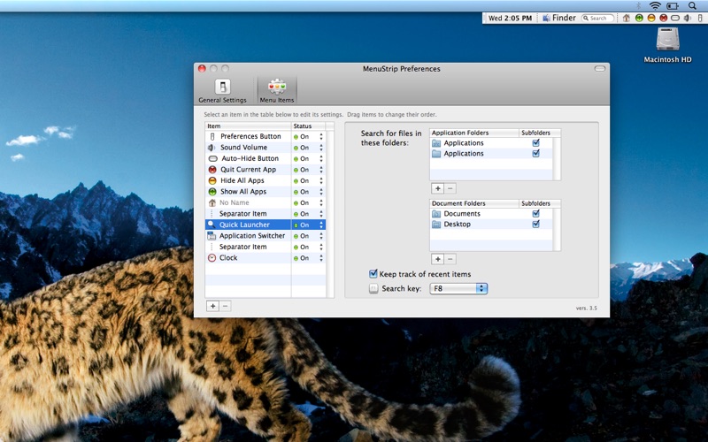
Task: Open the Status popup for Sound Volume
Action: pos(321,148)
